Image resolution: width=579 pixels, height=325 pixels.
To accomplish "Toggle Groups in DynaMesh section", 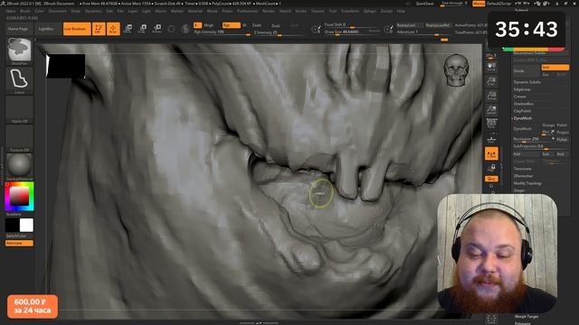I will pyautogui.click(x=548, y=125).
